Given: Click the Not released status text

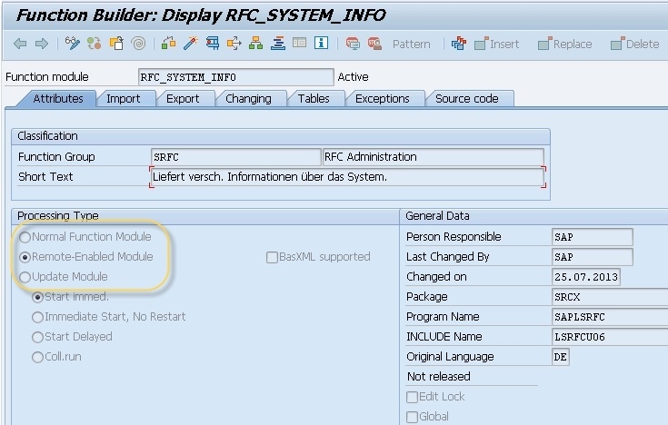Looking at the screenshot, I should click(439, 377).
